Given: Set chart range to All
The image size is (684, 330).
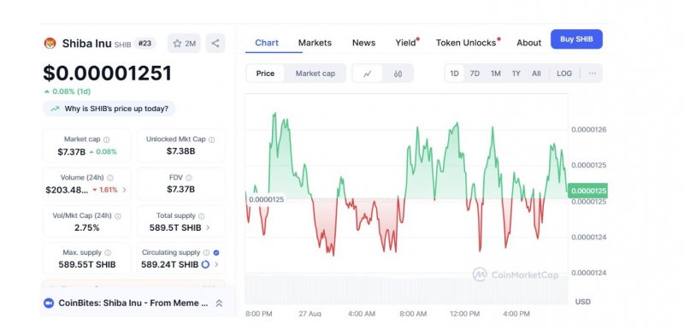Looking at the screenshot, I should [536, 74].
